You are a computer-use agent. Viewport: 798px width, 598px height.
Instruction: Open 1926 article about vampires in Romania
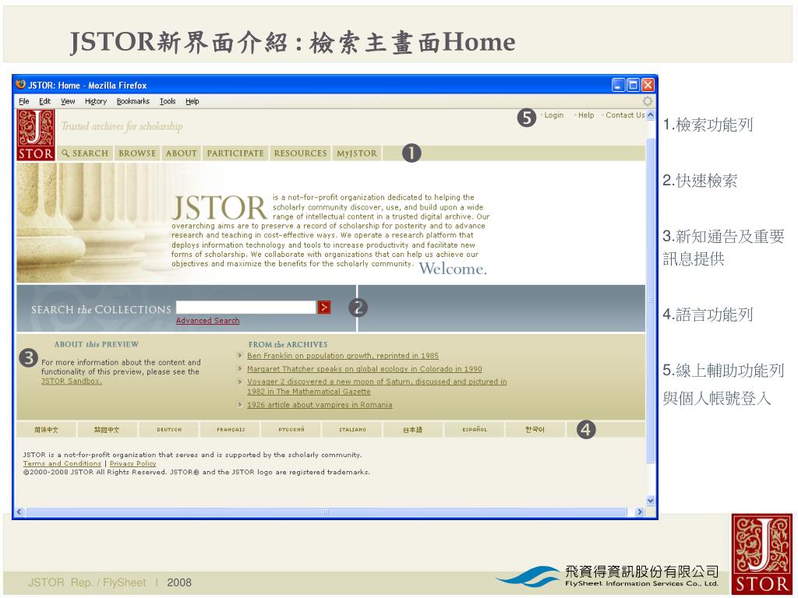pyautogui.click(x=320, y=405)
